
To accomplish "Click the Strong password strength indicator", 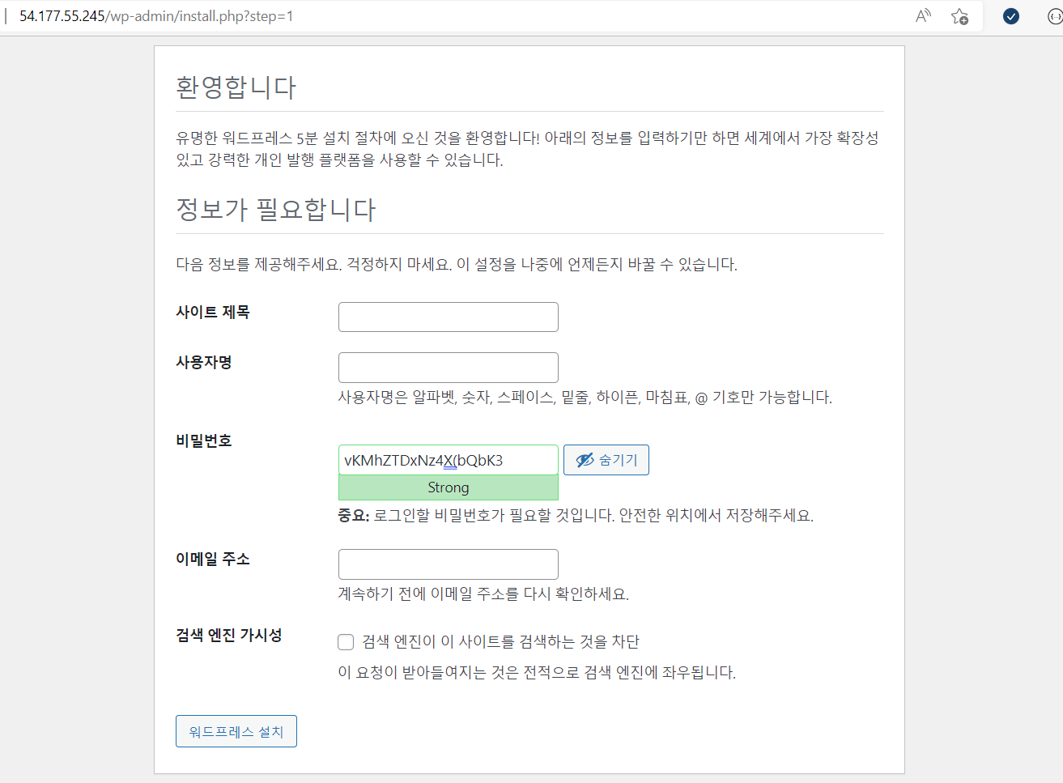I will (449, 487).
